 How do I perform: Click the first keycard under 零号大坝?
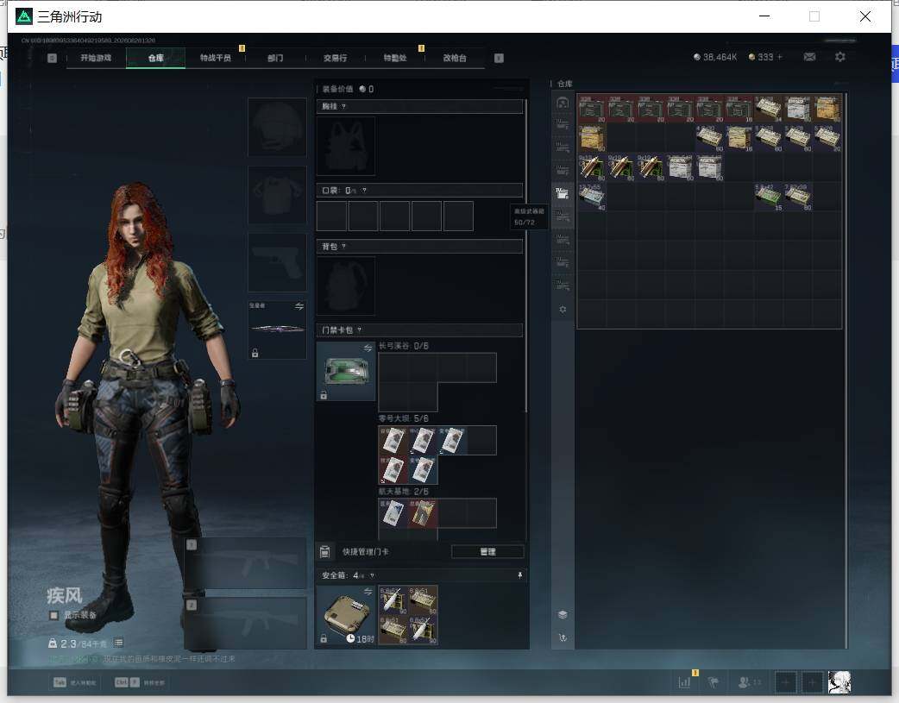393,441
